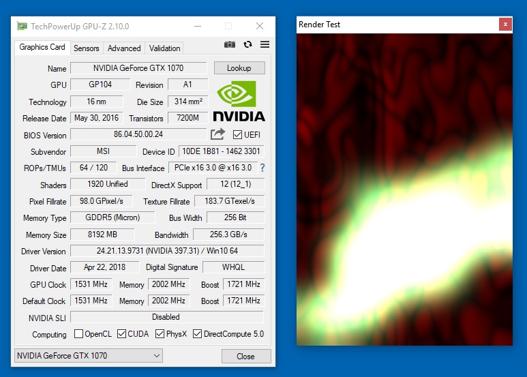The width and height of the screenshot is (527, 377).
Task: Click the Technology value 16 nm
Action: [x=96, y=102]
